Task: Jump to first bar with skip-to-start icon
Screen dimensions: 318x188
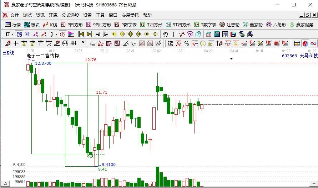Action: [81, 34]
